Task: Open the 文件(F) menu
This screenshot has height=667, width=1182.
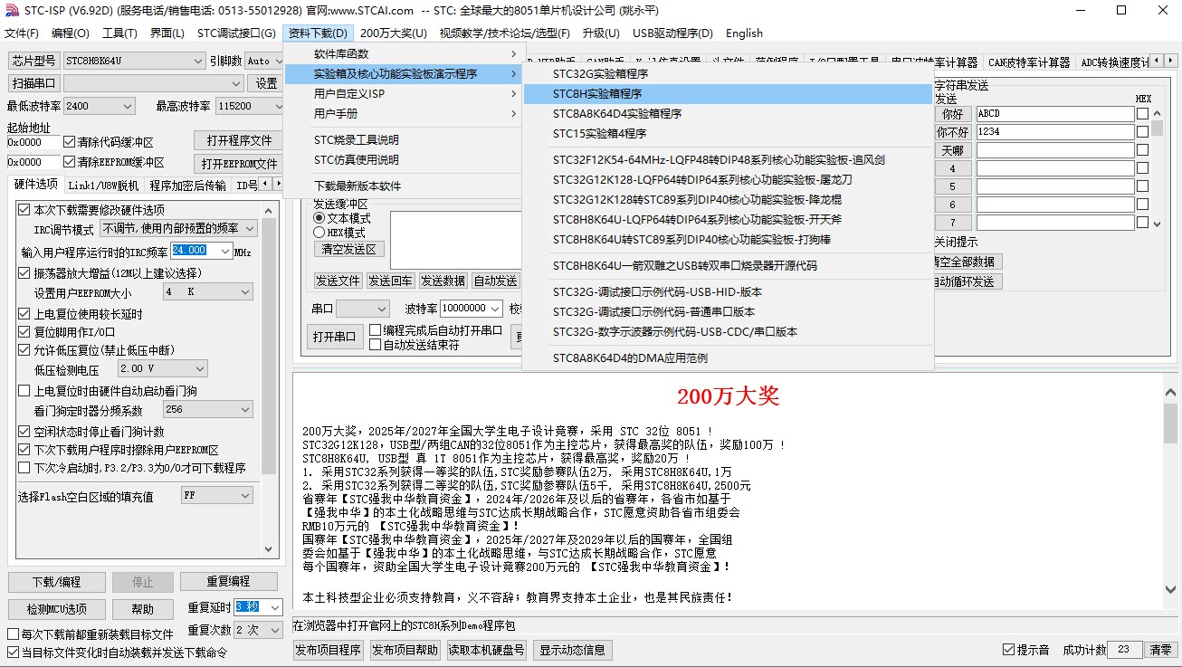Action: click(x=22, y=33)
